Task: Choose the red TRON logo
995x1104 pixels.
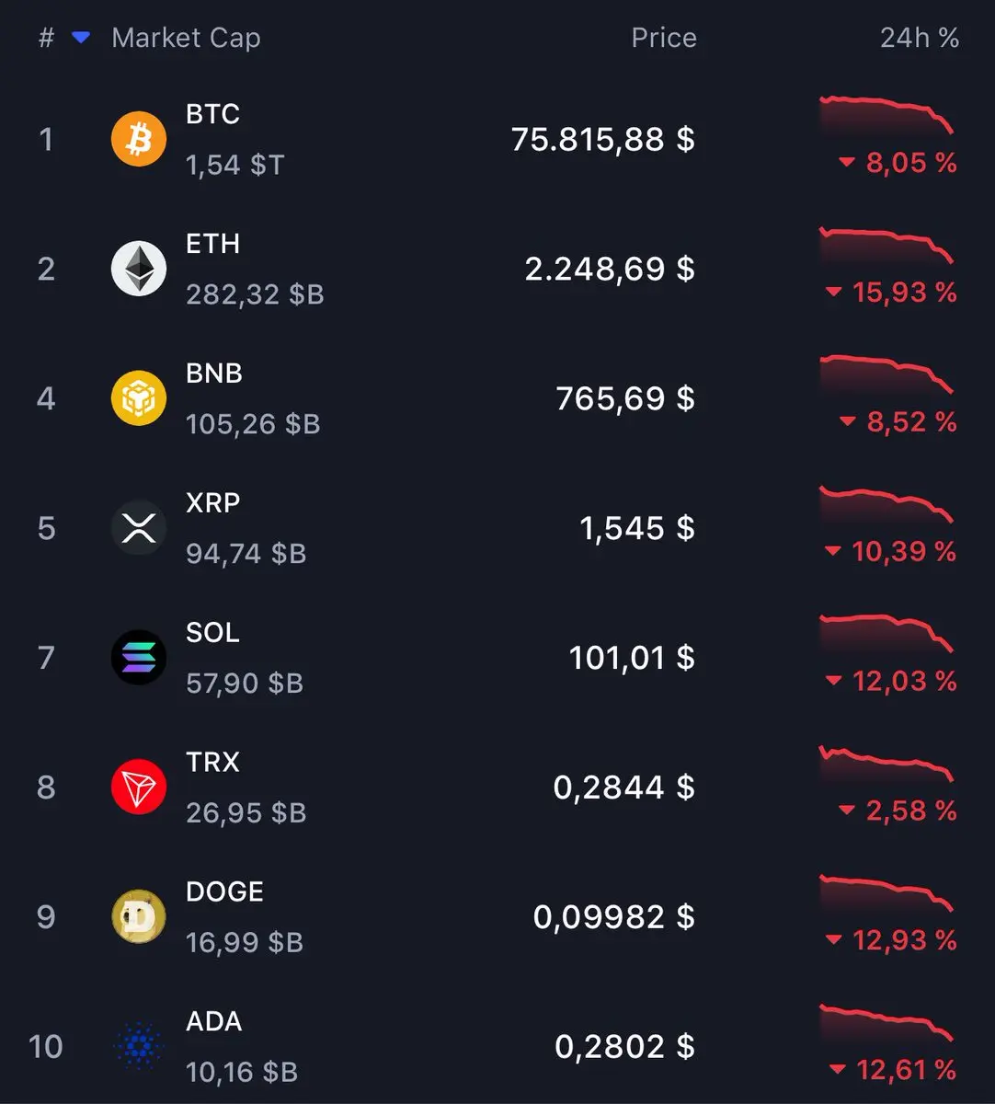Action: click(139, 788)
